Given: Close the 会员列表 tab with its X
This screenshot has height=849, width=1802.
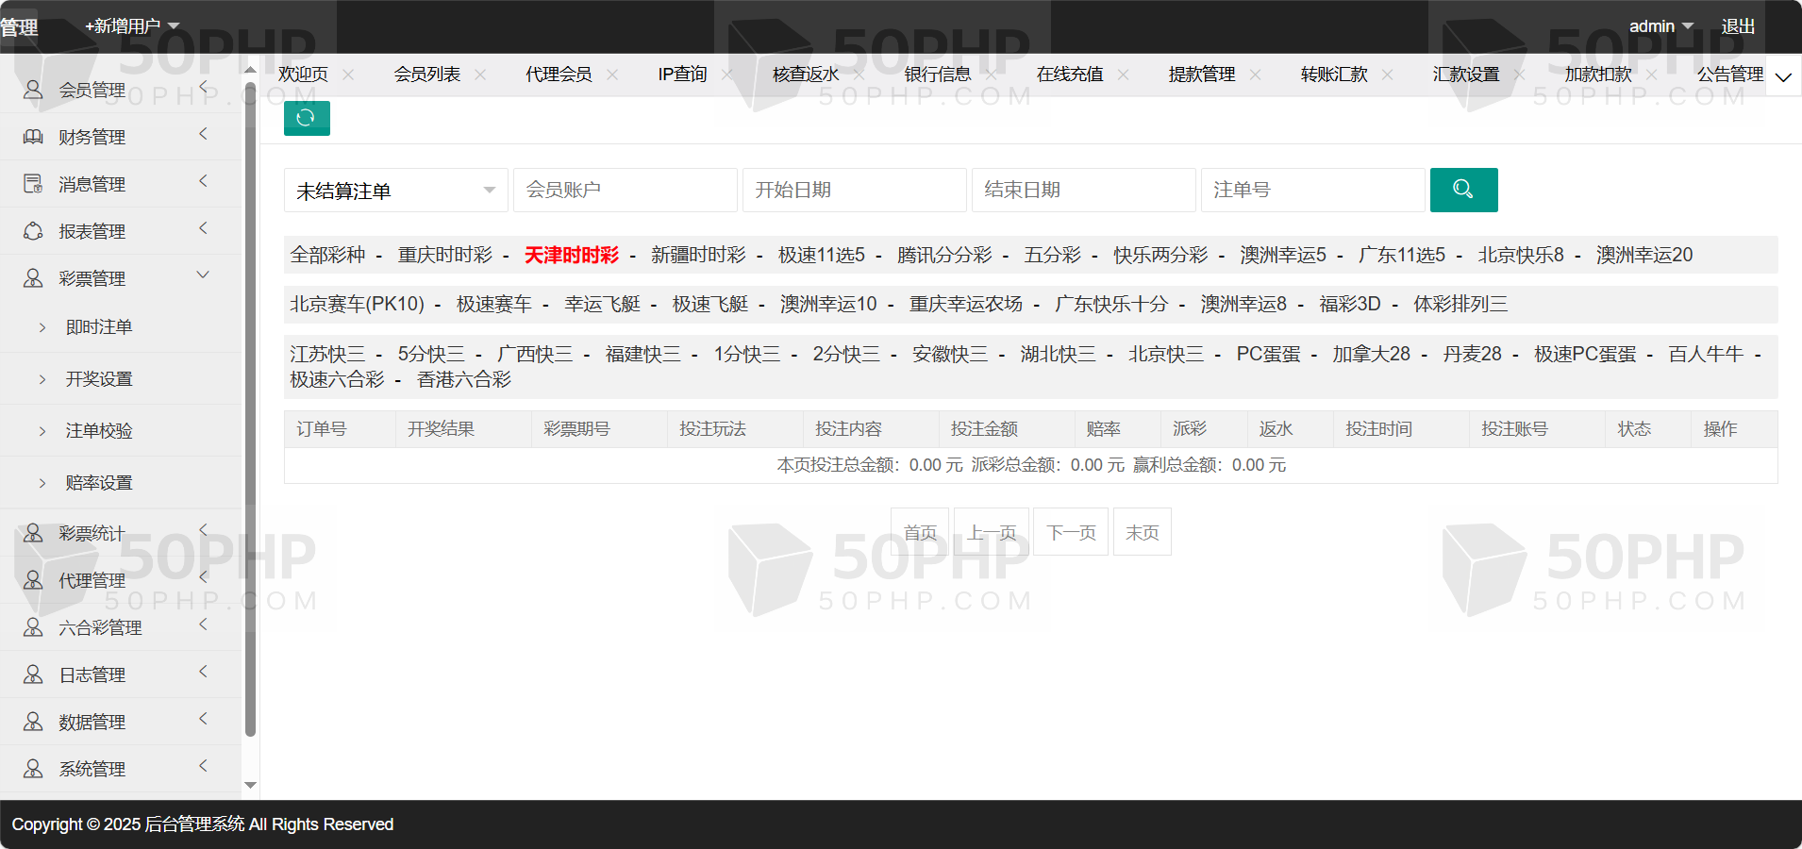Looking at the screenshot, I should (480, 75).
